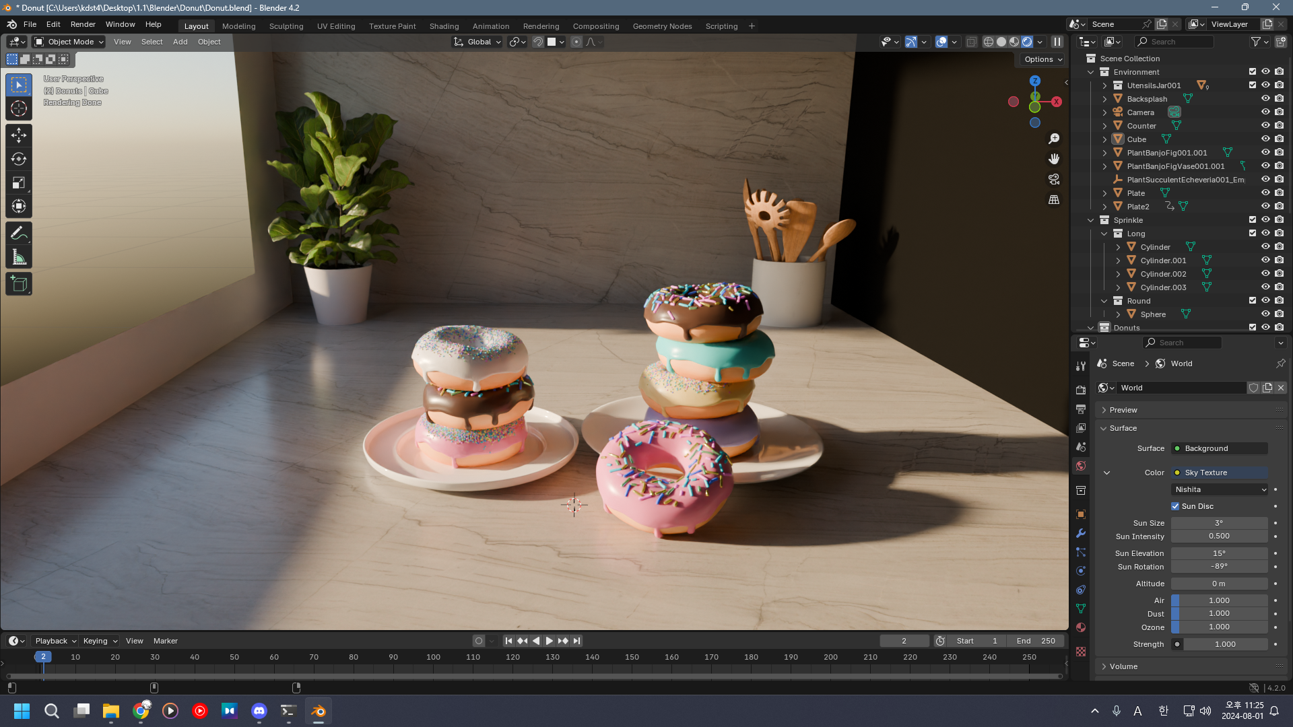Open the viewport Add menu
The image size is (1293, 727).
pos(180,42)
